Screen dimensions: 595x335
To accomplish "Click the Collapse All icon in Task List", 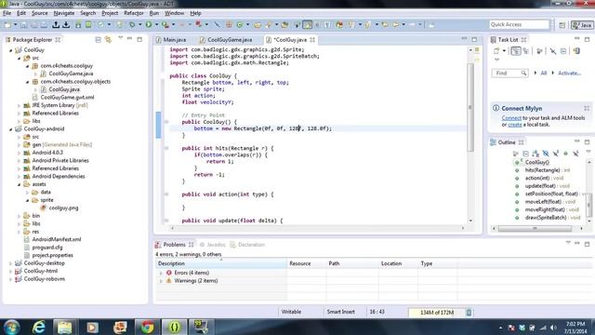I will tap(563, 51).
